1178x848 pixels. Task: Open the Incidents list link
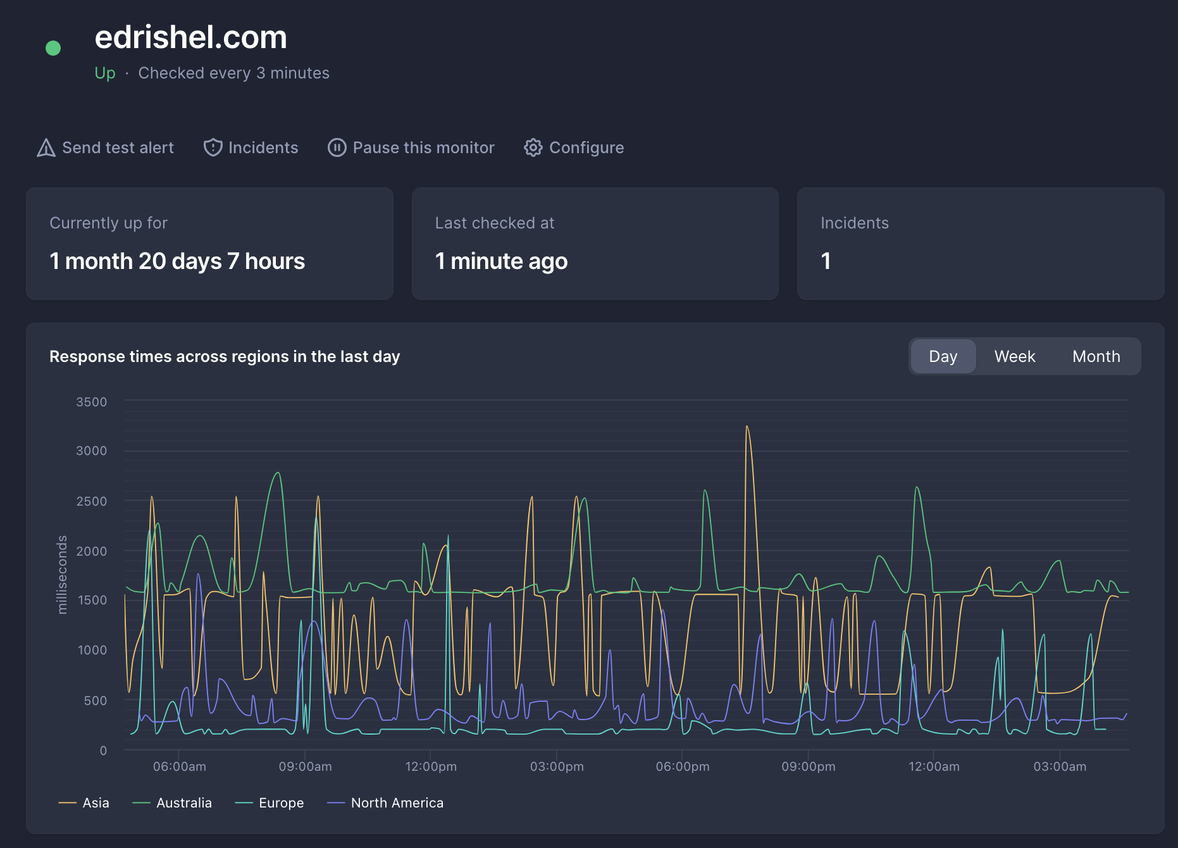[x=264, y=147]
